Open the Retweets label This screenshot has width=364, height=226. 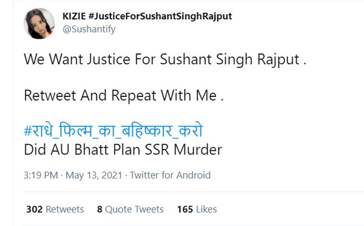tap(65, 209)
